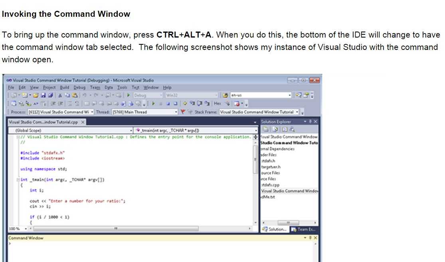Collapse the _tmain function outline
The width and height of the screenshot is (445, 262).
(x=18, y=180)
